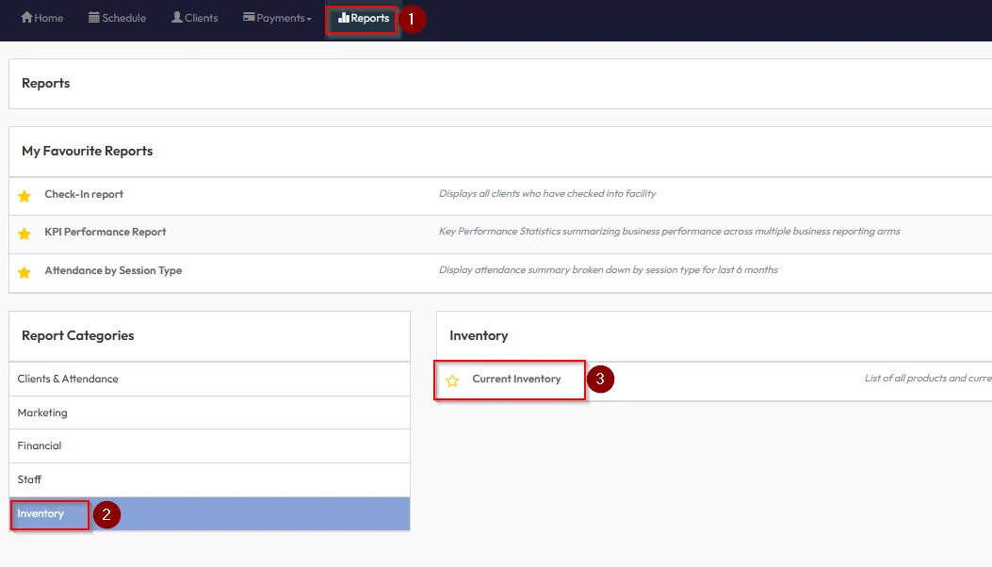
Task: Open the KPI Performance Report
Action: [x=106, y=232]
